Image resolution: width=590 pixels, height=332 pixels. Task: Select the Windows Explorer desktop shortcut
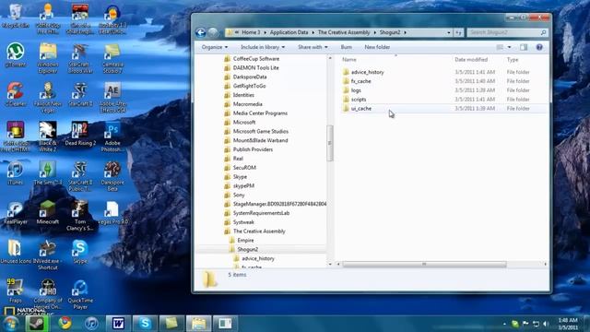tap(48, 58)
